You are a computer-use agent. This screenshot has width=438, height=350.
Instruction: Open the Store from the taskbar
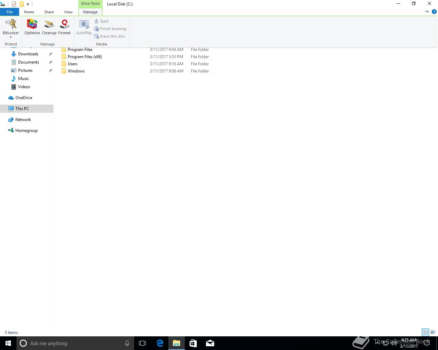tap(193, 343)
